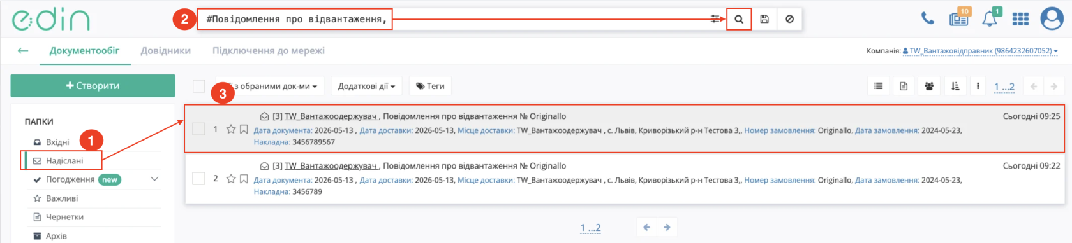Open the Вхідні folder
The height and width of the screenshot is (243, 1072).
click(x=57, y=142)
